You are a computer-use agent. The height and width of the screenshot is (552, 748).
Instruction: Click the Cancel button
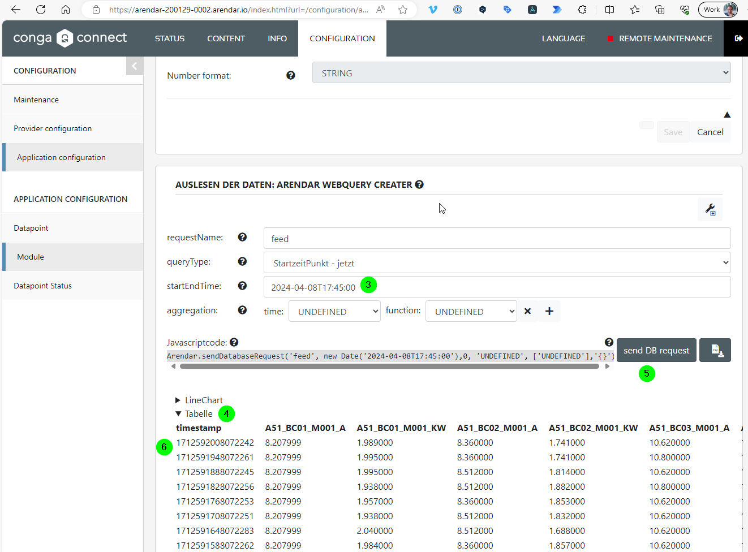(x=710, y=132)
